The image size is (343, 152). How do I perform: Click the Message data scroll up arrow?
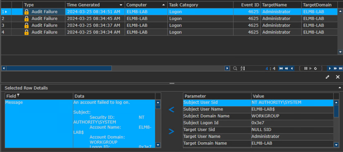click(x=158, y=102)
